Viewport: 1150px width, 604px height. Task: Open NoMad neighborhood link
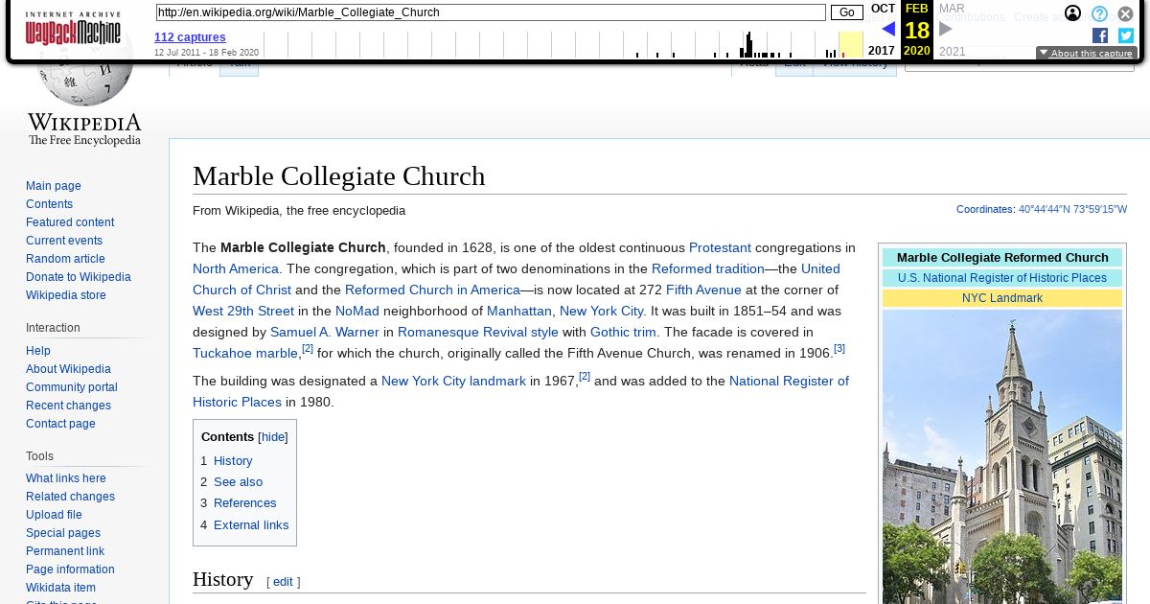[x=357, y=311]
